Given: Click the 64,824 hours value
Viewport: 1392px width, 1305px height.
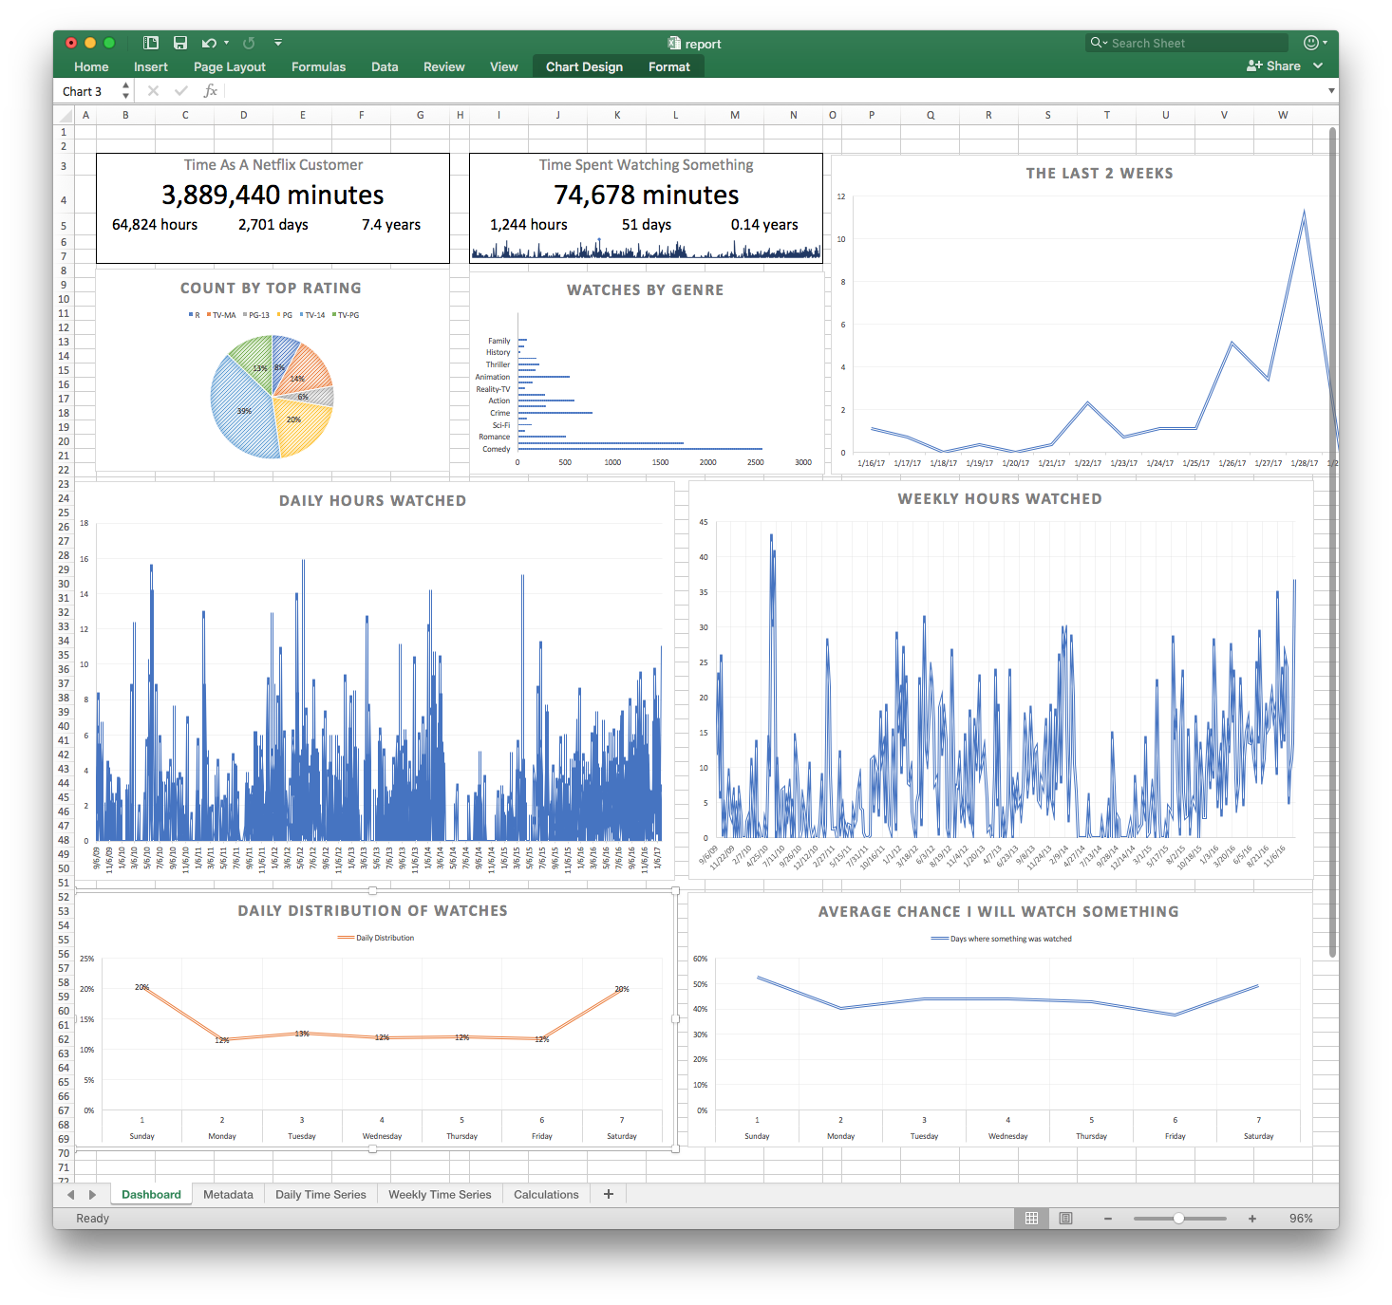Looking at the screenshot, I should point(155,225).
